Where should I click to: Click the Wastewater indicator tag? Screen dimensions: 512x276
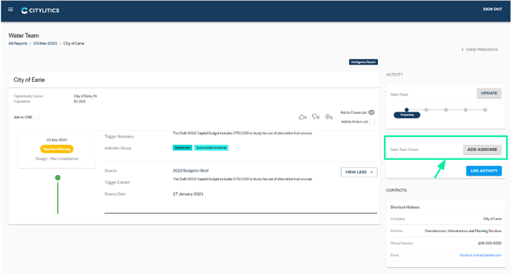tap(182, 148)
